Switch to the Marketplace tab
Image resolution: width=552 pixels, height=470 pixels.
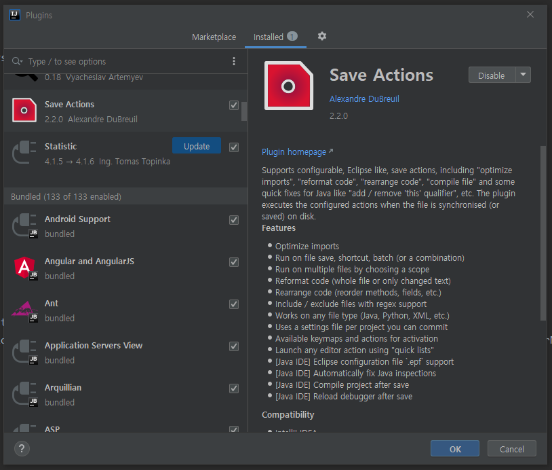click(x=214, y=37)
